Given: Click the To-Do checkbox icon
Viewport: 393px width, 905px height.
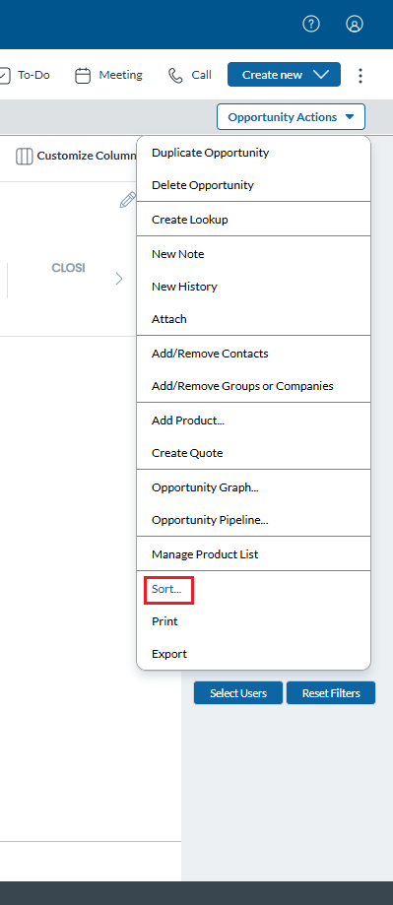Looking at the screenshot, I should 4,76.
